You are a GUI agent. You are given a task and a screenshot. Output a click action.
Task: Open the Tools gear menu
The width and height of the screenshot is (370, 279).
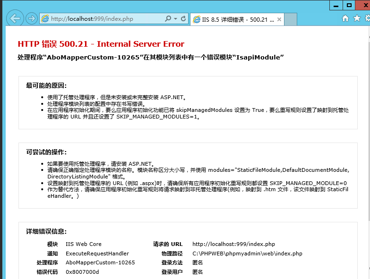(x=368, y=18)
